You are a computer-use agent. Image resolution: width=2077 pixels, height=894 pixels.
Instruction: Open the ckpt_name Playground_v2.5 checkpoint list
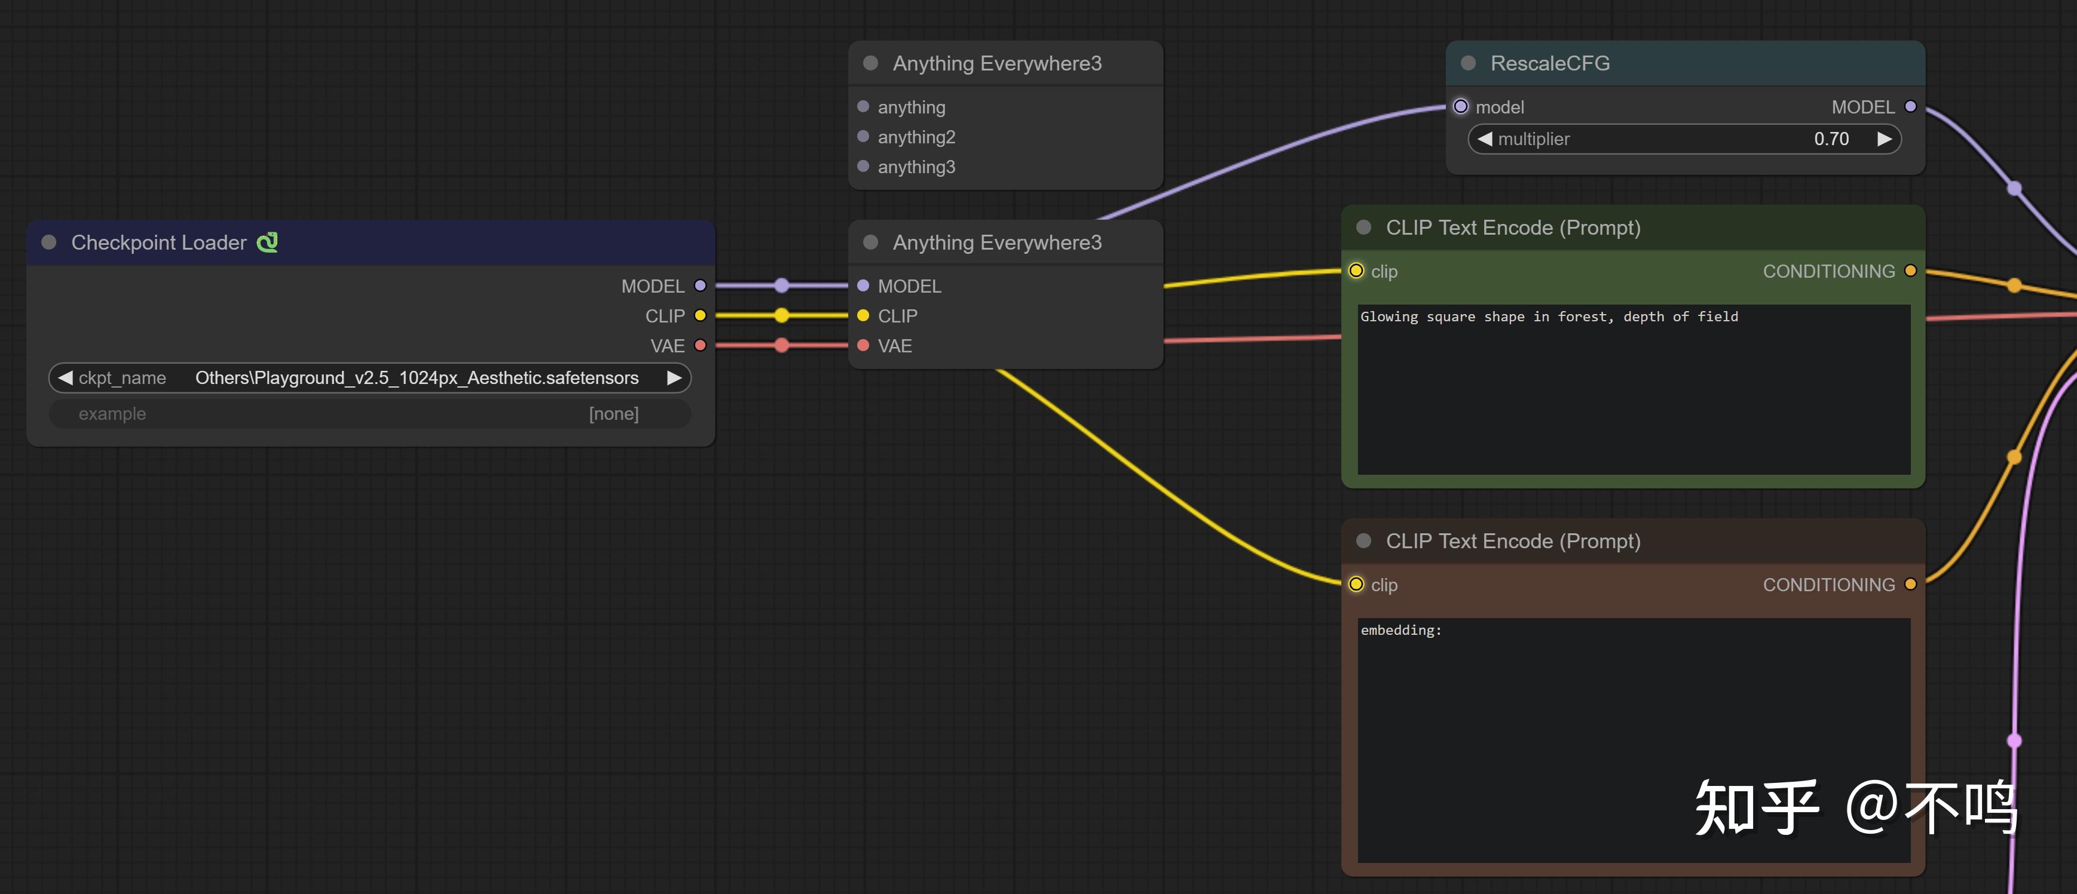[416, 378]
